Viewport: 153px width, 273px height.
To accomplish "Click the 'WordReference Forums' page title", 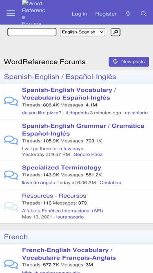I will coord(45,62).
